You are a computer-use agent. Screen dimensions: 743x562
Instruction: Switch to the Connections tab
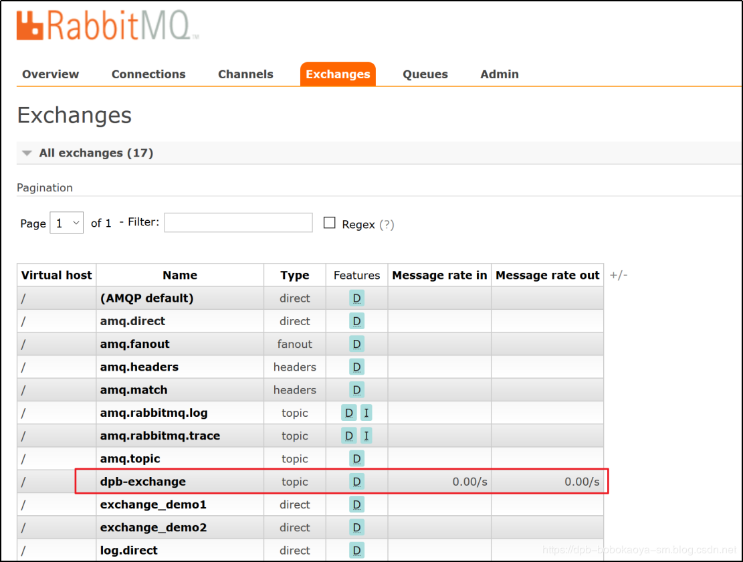pos(148,74)
